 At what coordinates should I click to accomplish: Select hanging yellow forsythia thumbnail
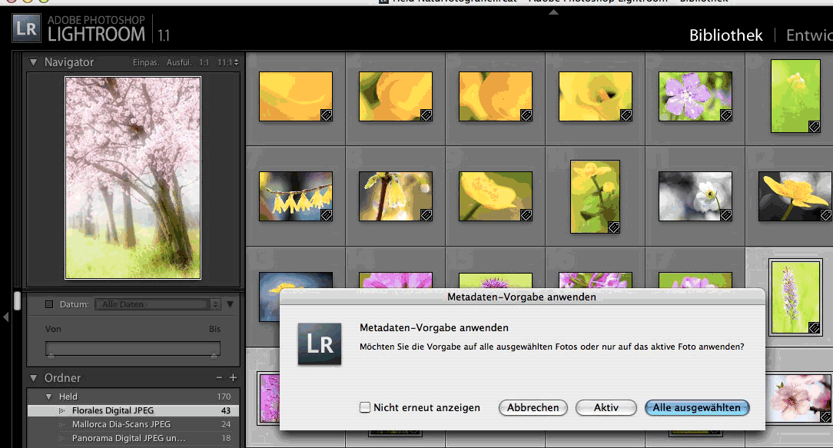pyautogui.click(x=296, y=196)
